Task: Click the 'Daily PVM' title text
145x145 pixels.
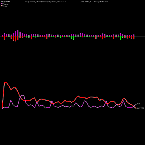Action: (6, 2)
